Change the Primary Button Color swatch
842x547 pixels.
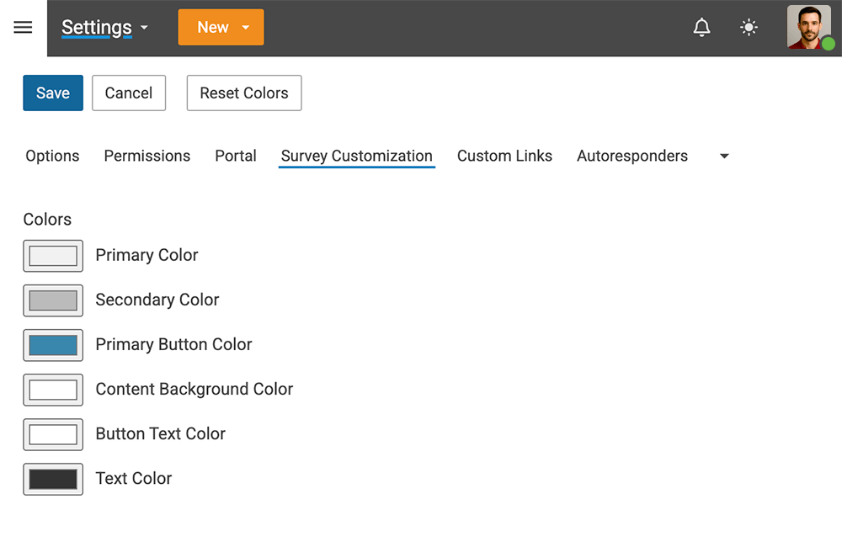[53, 345]
